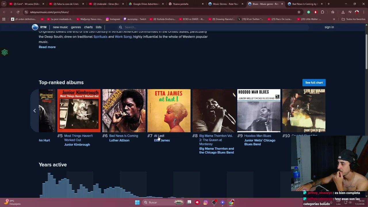Switch to the Nueva pestaña tab
Viewport: 368px width, 207px height.
(186, 4)
